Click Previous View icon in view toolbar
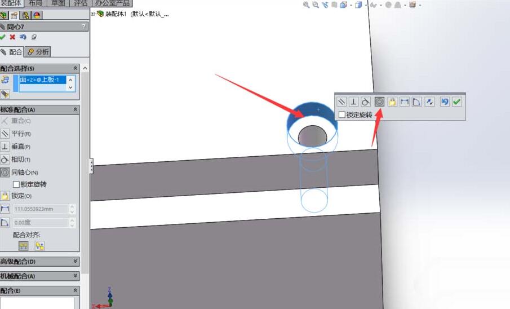Screen dimensions: 510x309 point(325,5)
